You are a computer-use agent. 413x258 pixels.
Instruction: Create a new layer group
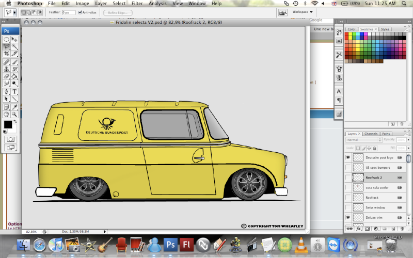coord(384,229)
